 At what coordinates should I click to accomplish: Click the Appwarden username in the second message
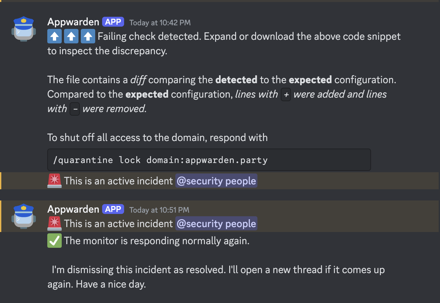(x=73, y=209)
